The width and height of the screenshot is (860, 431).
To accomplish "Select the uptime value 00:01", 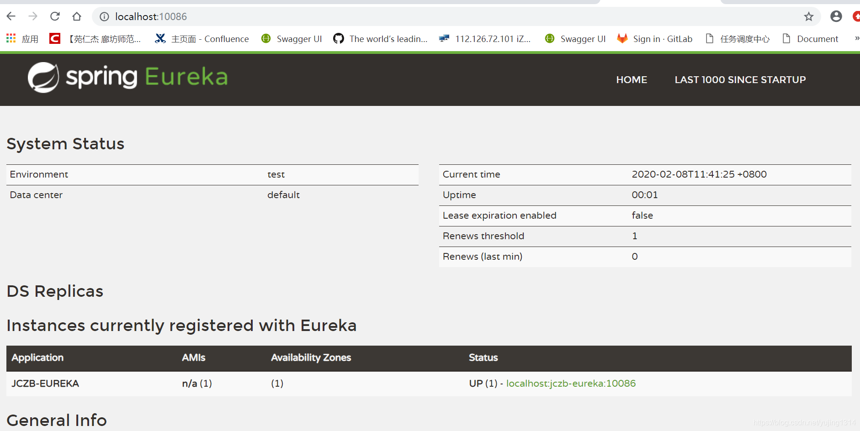I will (645, 195).
